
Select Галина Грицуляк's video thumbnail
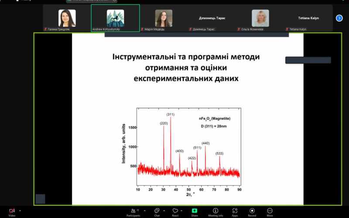tap(67, 18)
